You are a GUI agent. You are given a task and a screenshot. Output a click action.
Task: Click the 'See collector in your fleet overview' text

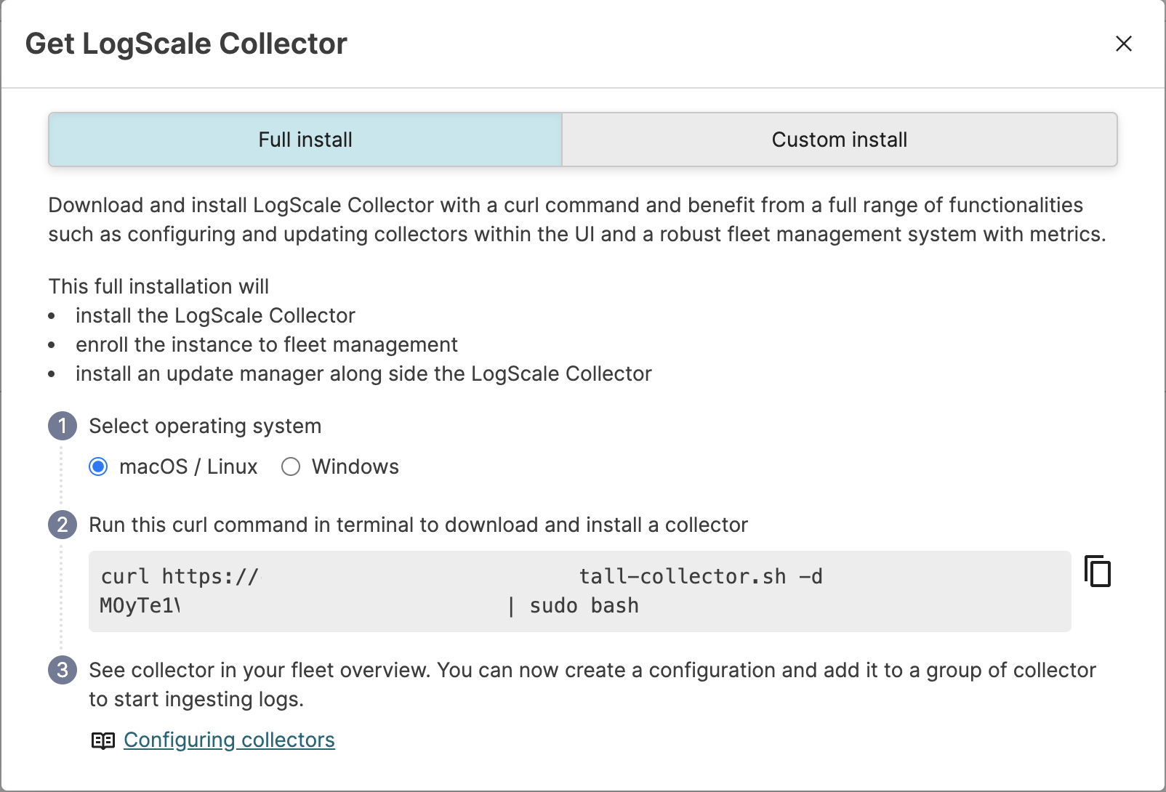click(x=592, y=684)
